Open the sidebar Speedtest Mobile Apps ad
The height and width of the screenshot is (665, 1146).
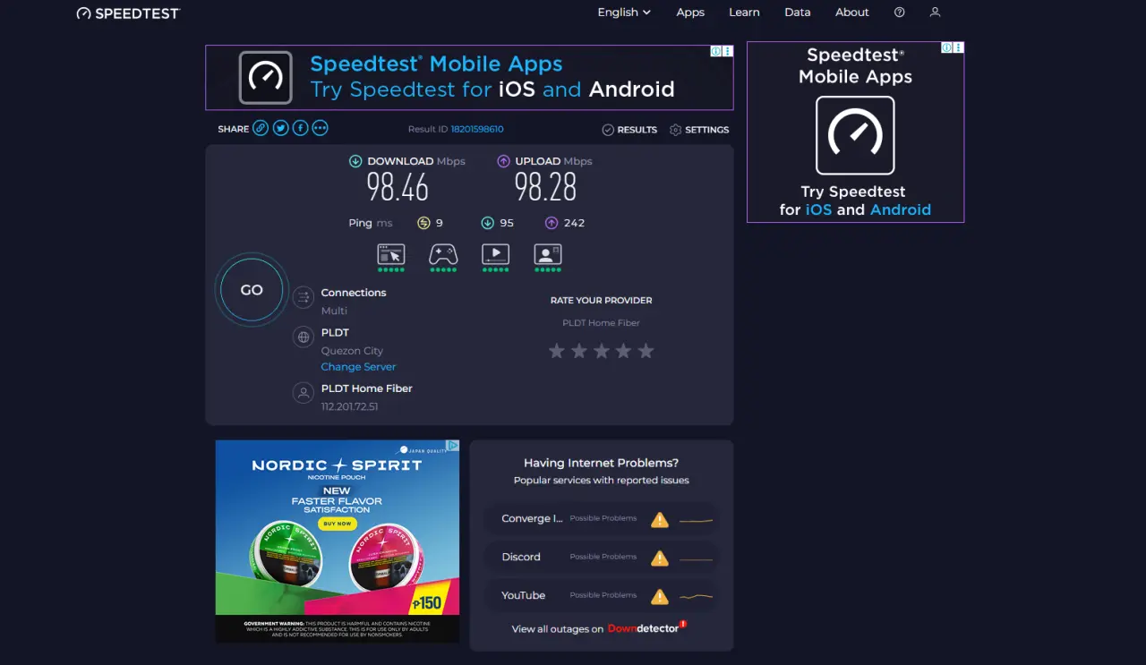pyautogui.click(x=855, y=132)
